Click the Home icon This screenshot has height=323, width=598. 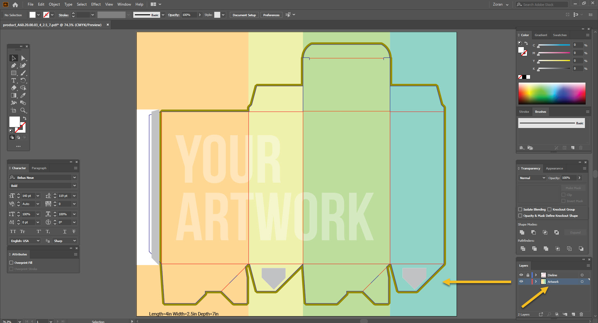tap(15, 5)
